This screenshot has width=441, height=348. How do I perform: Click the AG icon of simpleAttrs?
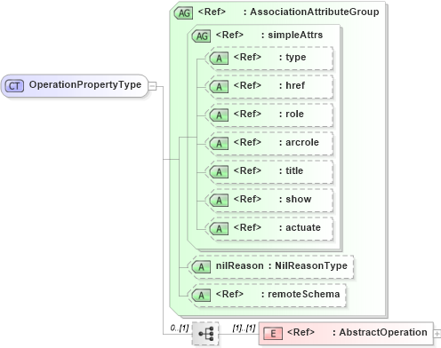pyautogui.click(x=201, y=36)
